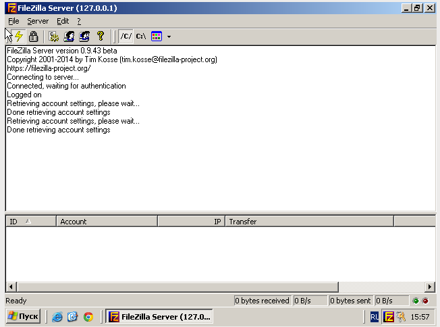Open the File menu

[13, 21]
